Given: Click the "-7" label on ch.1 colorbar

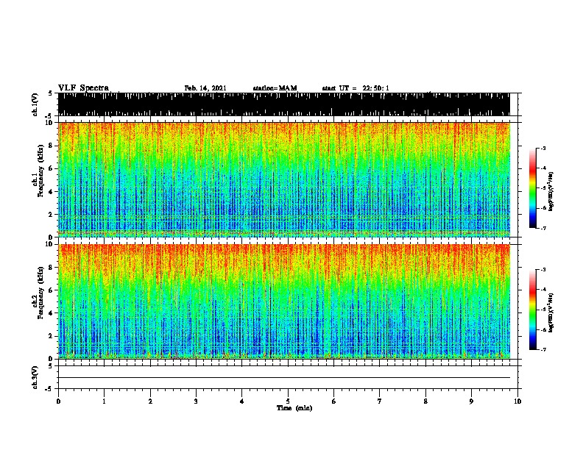Looking at the screenshot, I should (543, 228).
